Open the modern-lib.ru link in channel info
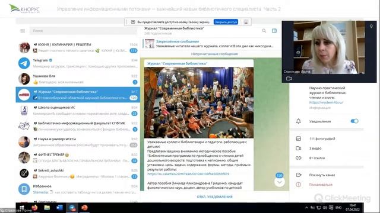This screenshot has height=213, width=380. tap(326, 102)
